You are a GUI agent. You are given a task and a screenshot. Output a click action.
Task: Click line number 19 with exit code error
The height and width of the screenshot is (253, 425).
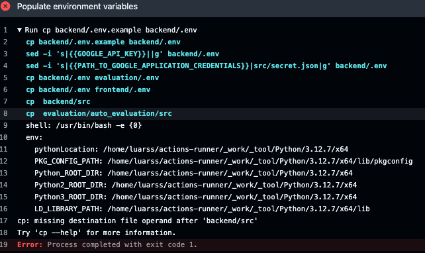(4, 244)
